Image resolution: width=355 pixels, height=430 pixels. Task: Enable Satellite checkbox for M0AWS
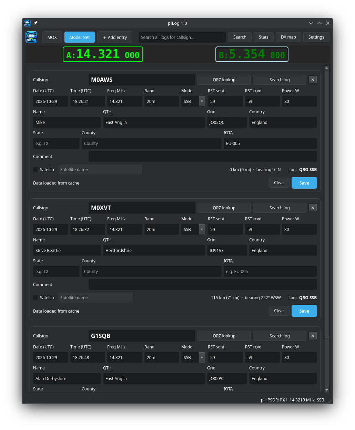[35, 169]
